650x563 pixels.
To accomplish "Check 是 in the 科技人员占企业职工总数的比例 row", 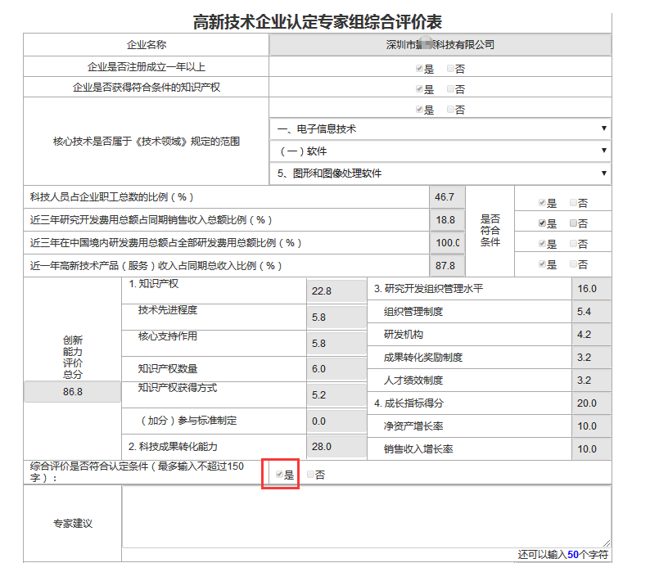I will point(542,203).
